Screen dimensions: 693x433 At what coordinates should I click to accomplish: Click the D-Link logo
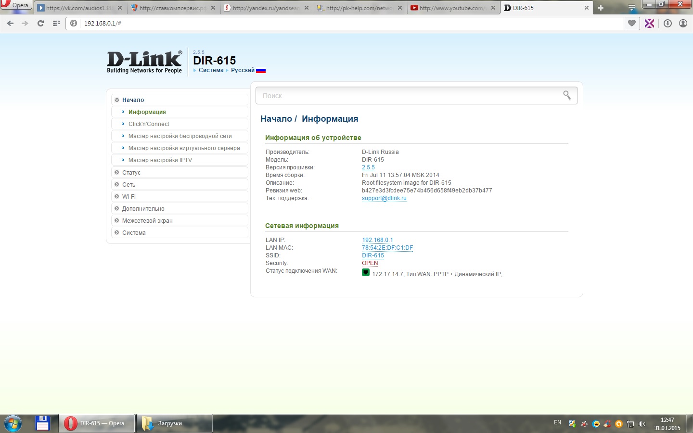point(144,62)
